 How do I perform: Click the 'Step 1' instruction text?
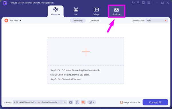pos(75,70)
